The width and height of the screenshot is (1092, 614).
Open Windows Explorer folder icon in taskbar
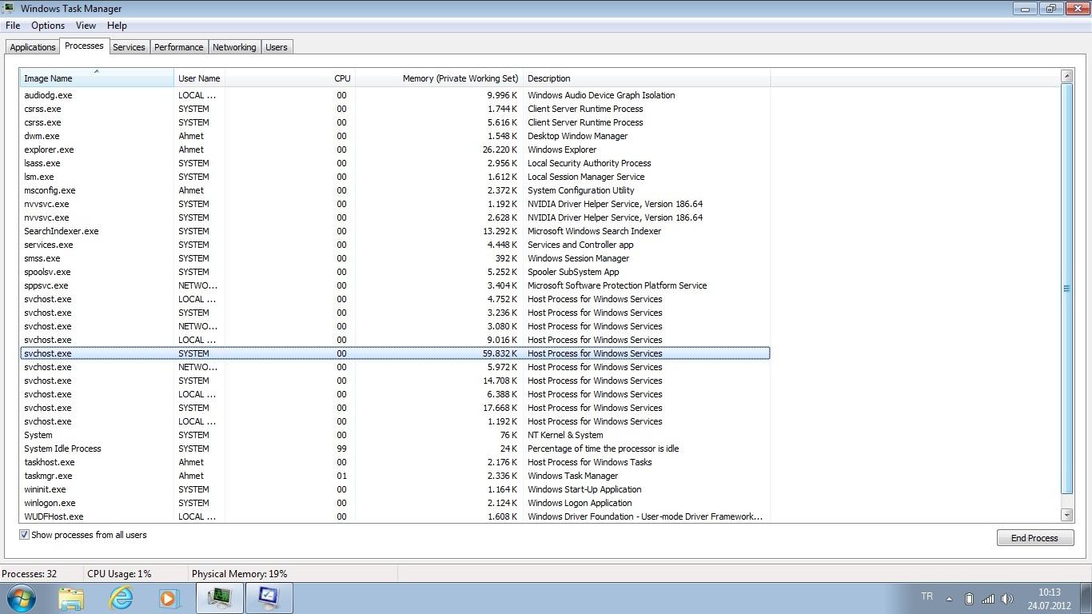(x=71, y=597)
